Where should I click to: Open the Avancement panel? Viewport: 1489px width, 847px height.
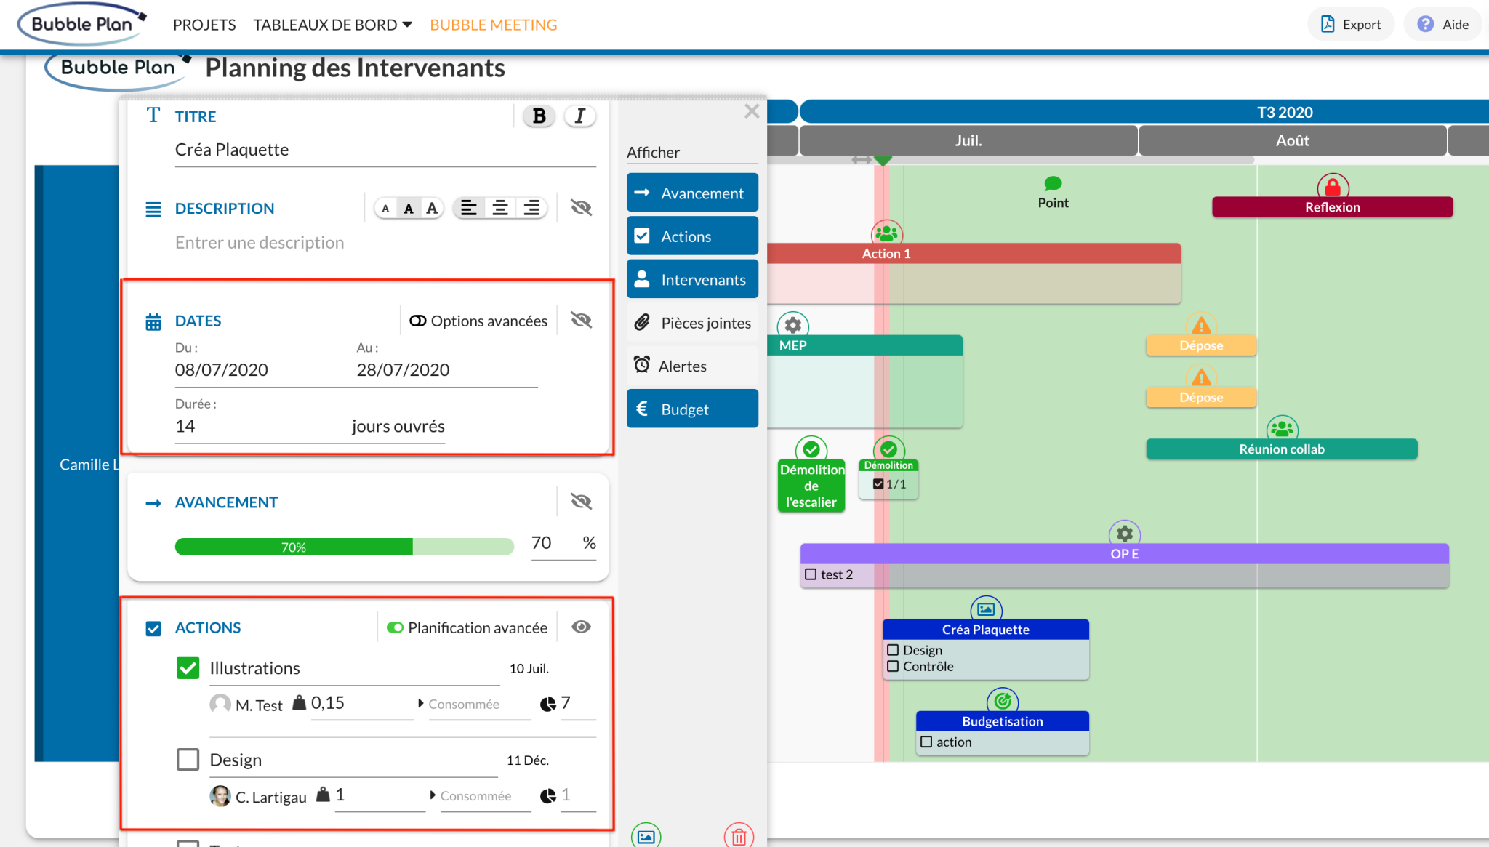pyautogui.click(x=691, y=193)
